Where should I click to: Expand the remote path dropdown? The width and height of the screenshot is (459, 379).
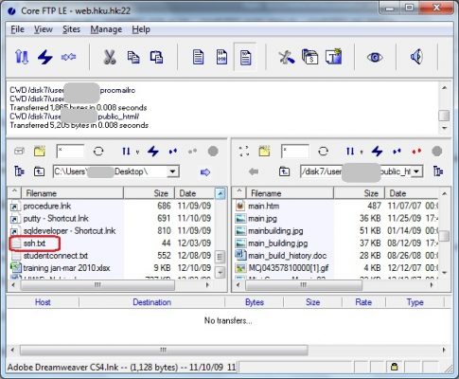click(x=416, y=171)
